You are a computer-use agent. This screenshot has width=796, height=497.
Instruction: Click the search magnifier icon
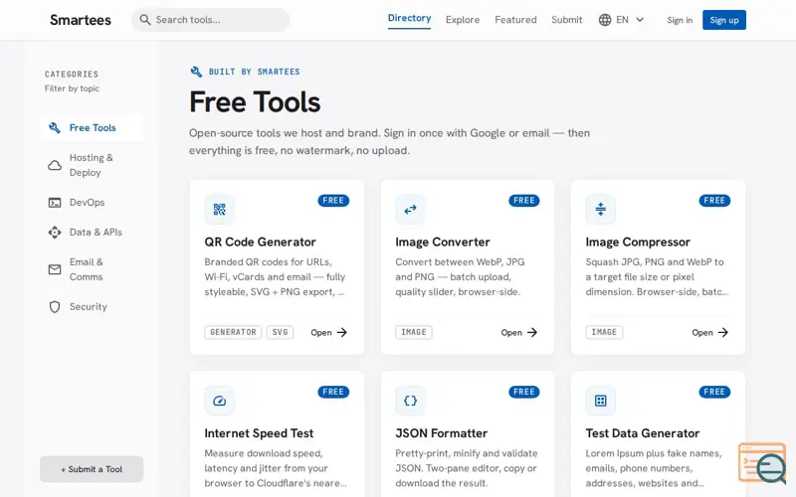(x=145, y=20)
